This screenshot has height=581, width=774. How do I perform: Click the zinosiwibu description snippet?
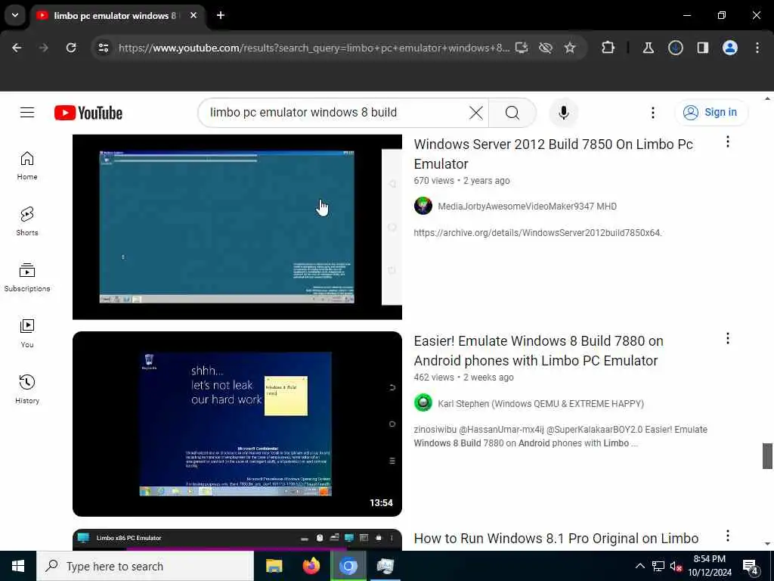[560, 437]
